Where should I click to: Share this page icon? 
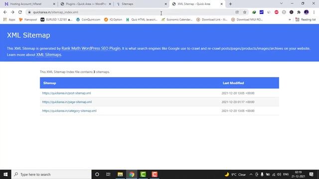pos(237,12)
